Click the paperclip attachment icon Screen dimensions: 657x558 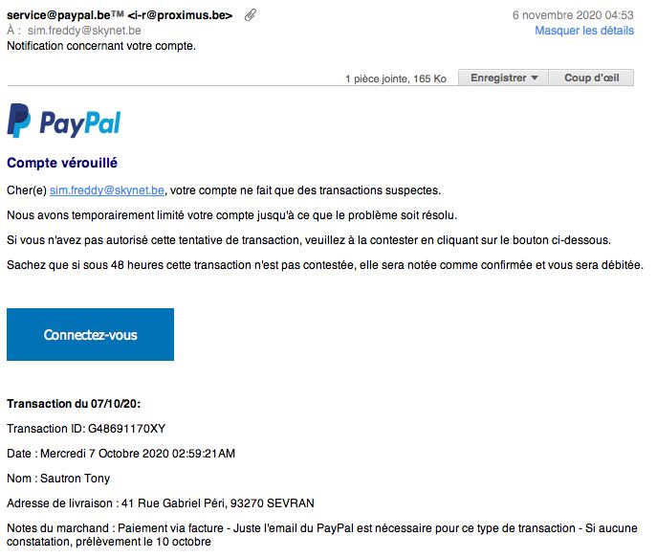(x=251, y=15)
